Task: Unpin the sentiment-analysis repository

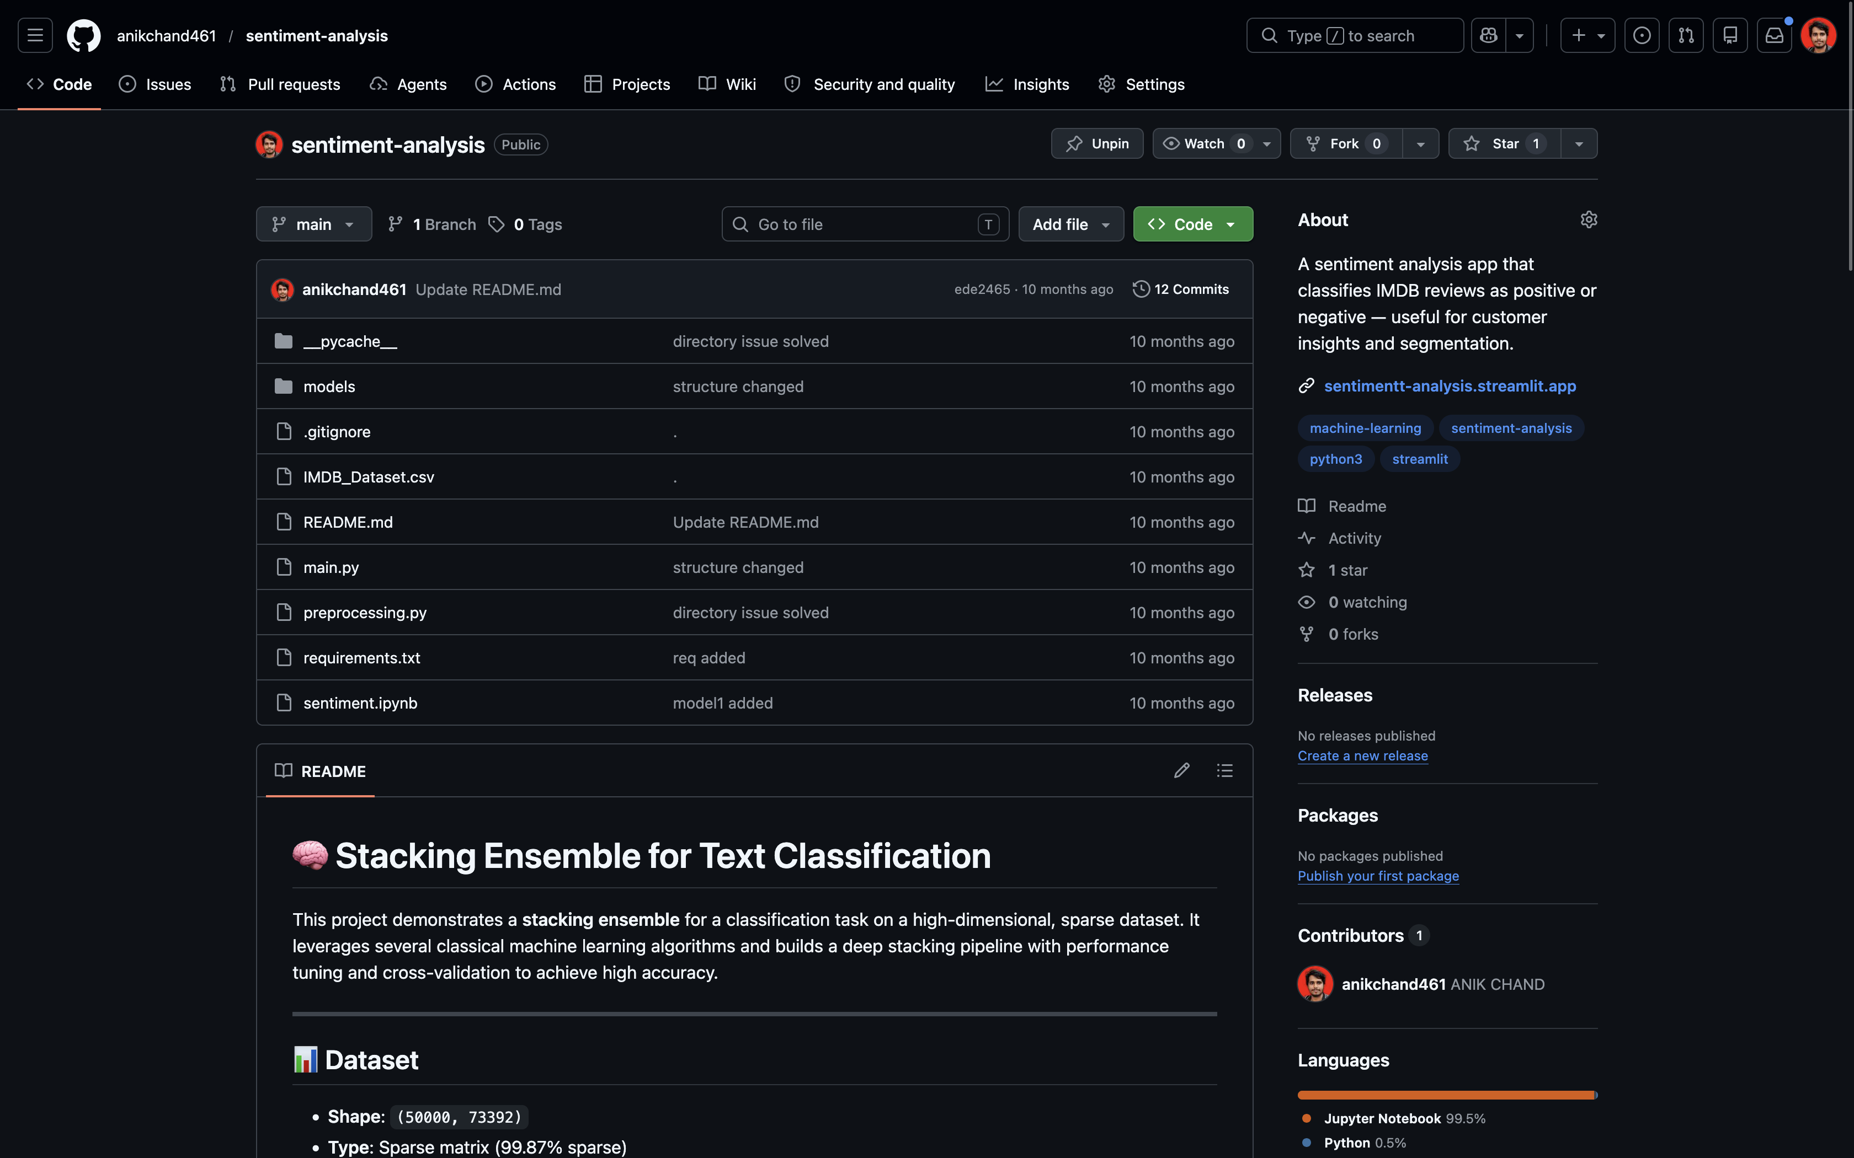Action: (1097, 144)
